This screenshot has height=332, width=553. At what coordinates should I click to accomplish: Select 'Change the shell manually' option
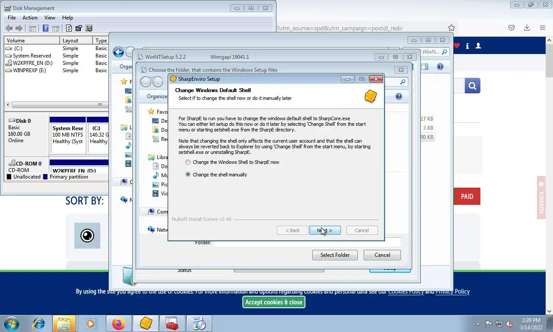[x=216, y=175]
